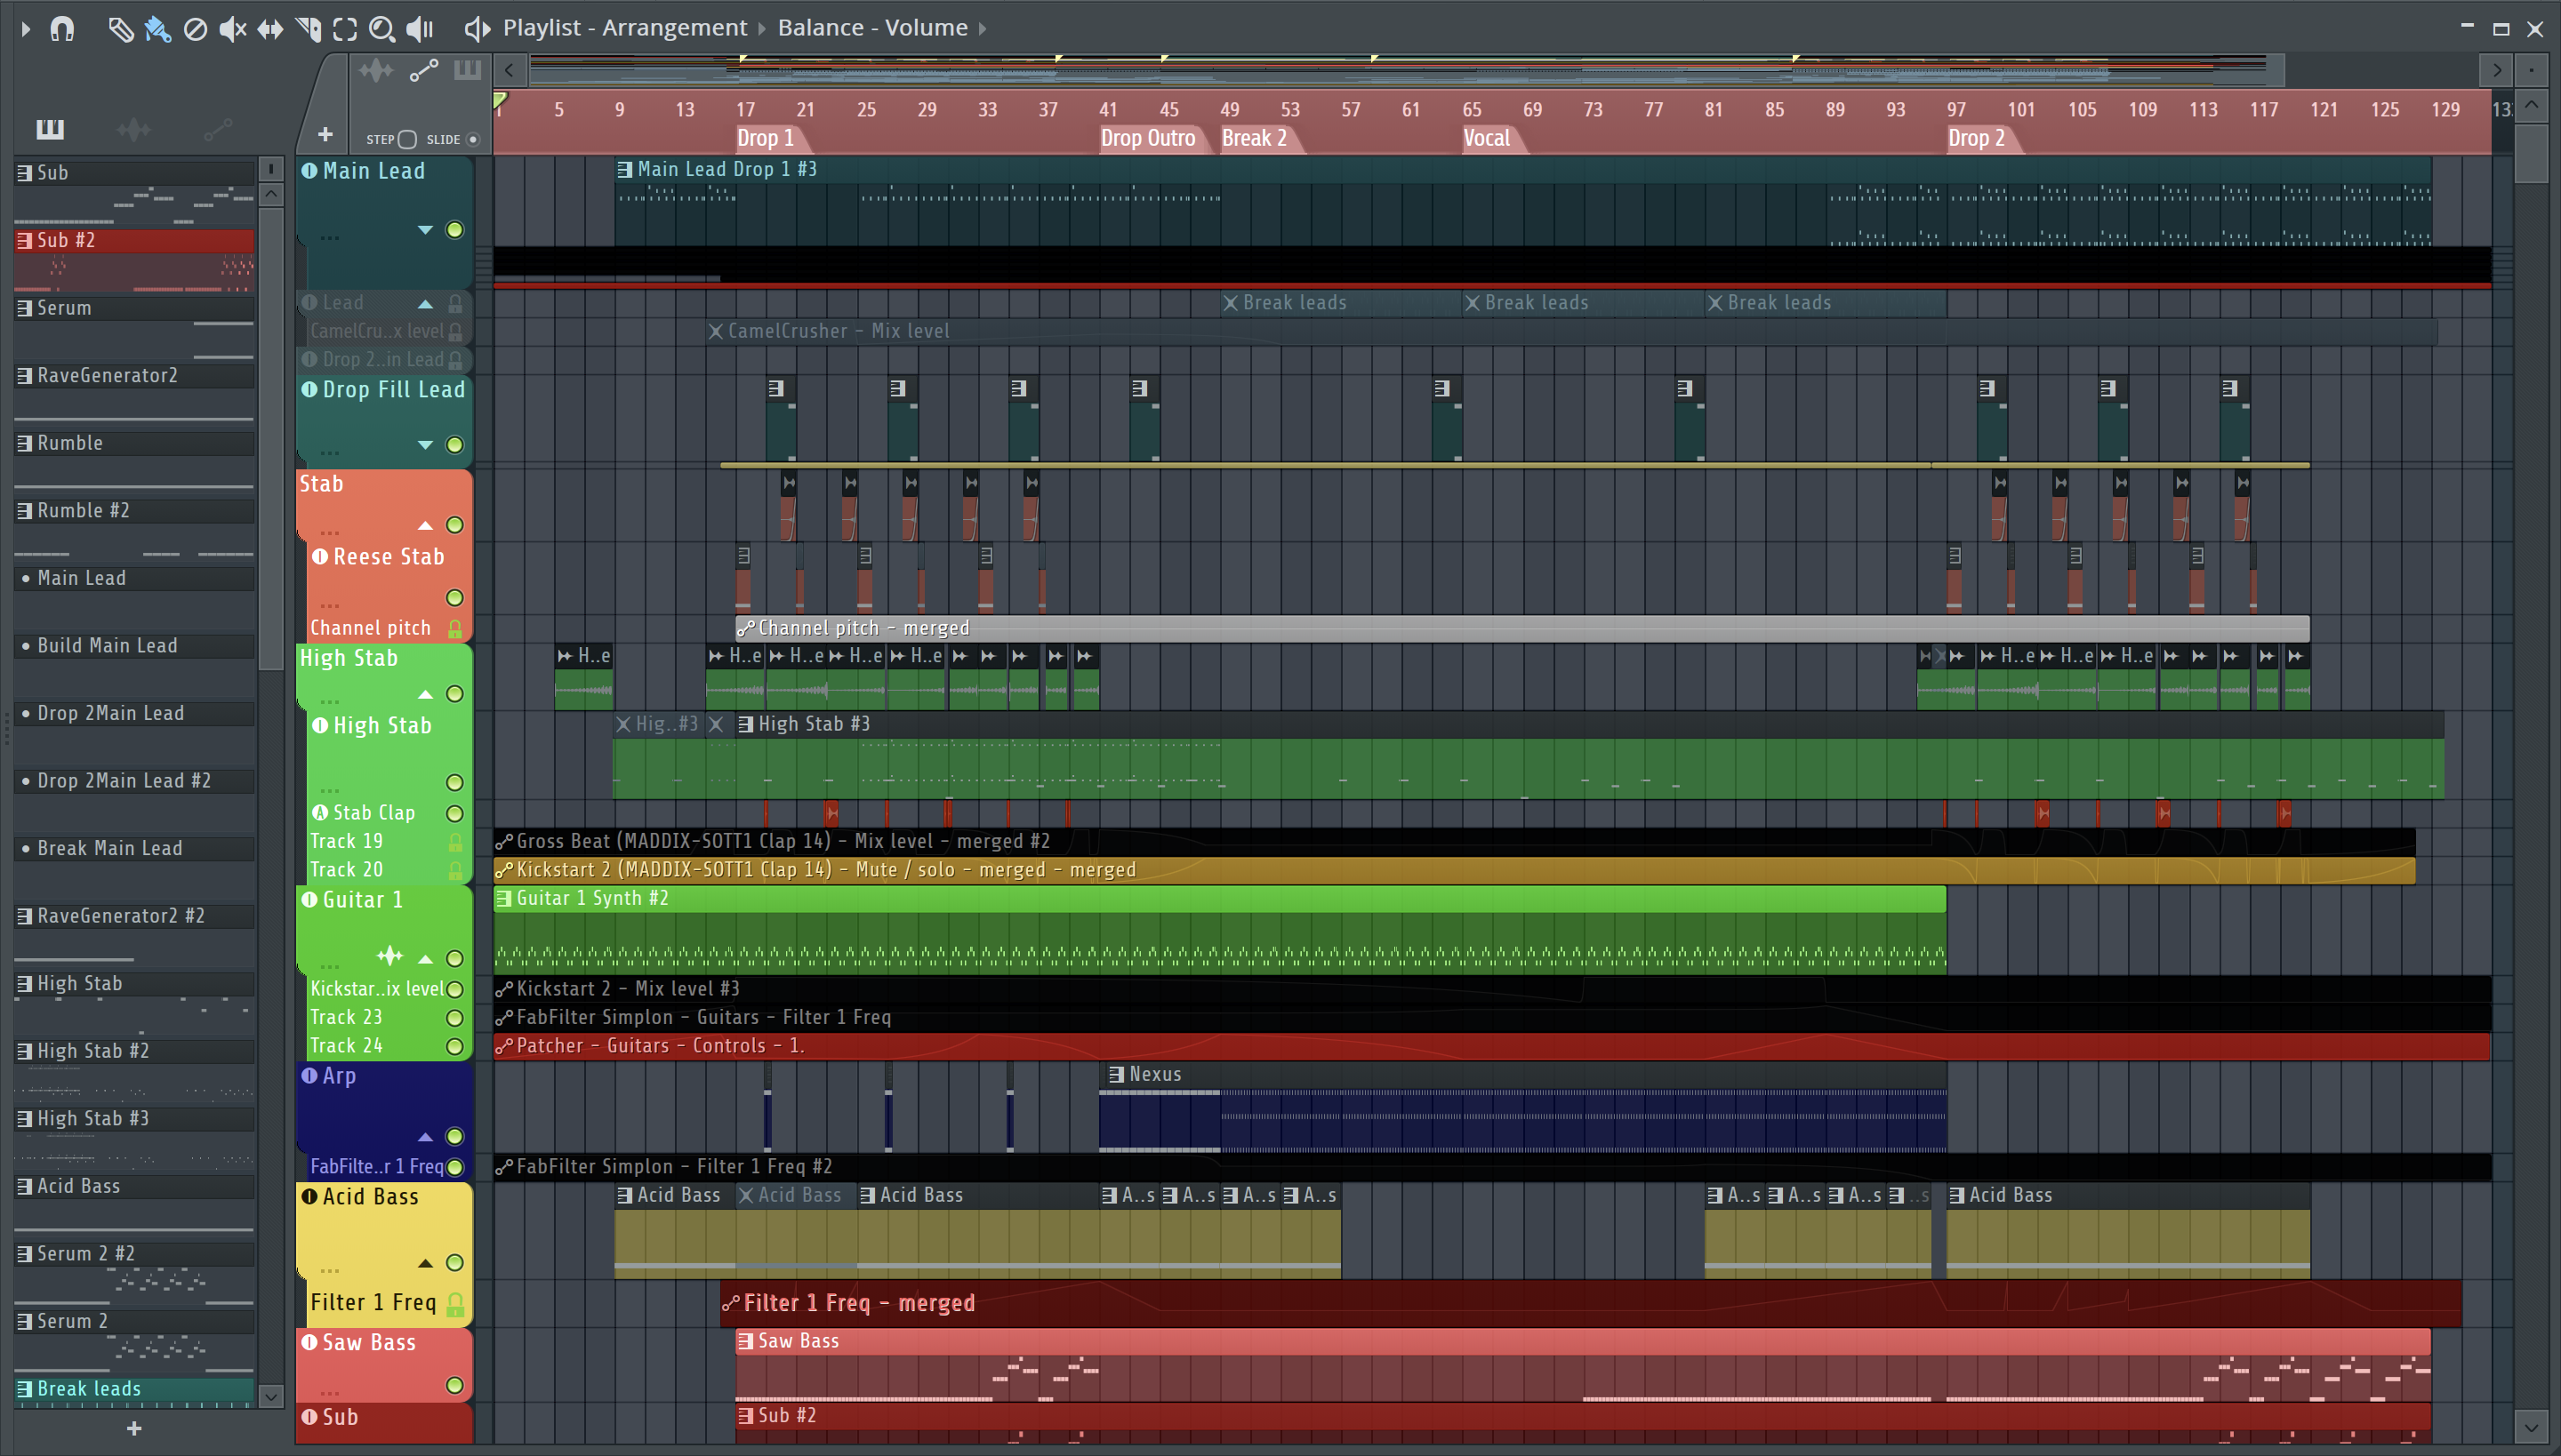
Task: Open the playlist options menu arrow
Action: pyautogui.click(x=26, y=29)
